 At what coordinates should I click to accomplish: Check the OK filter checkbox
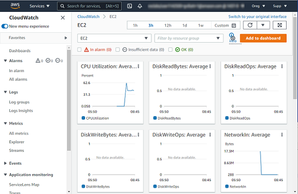click(170, 50)
